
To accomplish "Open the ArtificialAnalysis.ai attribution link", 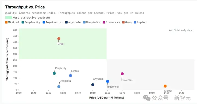I will click(x=181, y=30).
